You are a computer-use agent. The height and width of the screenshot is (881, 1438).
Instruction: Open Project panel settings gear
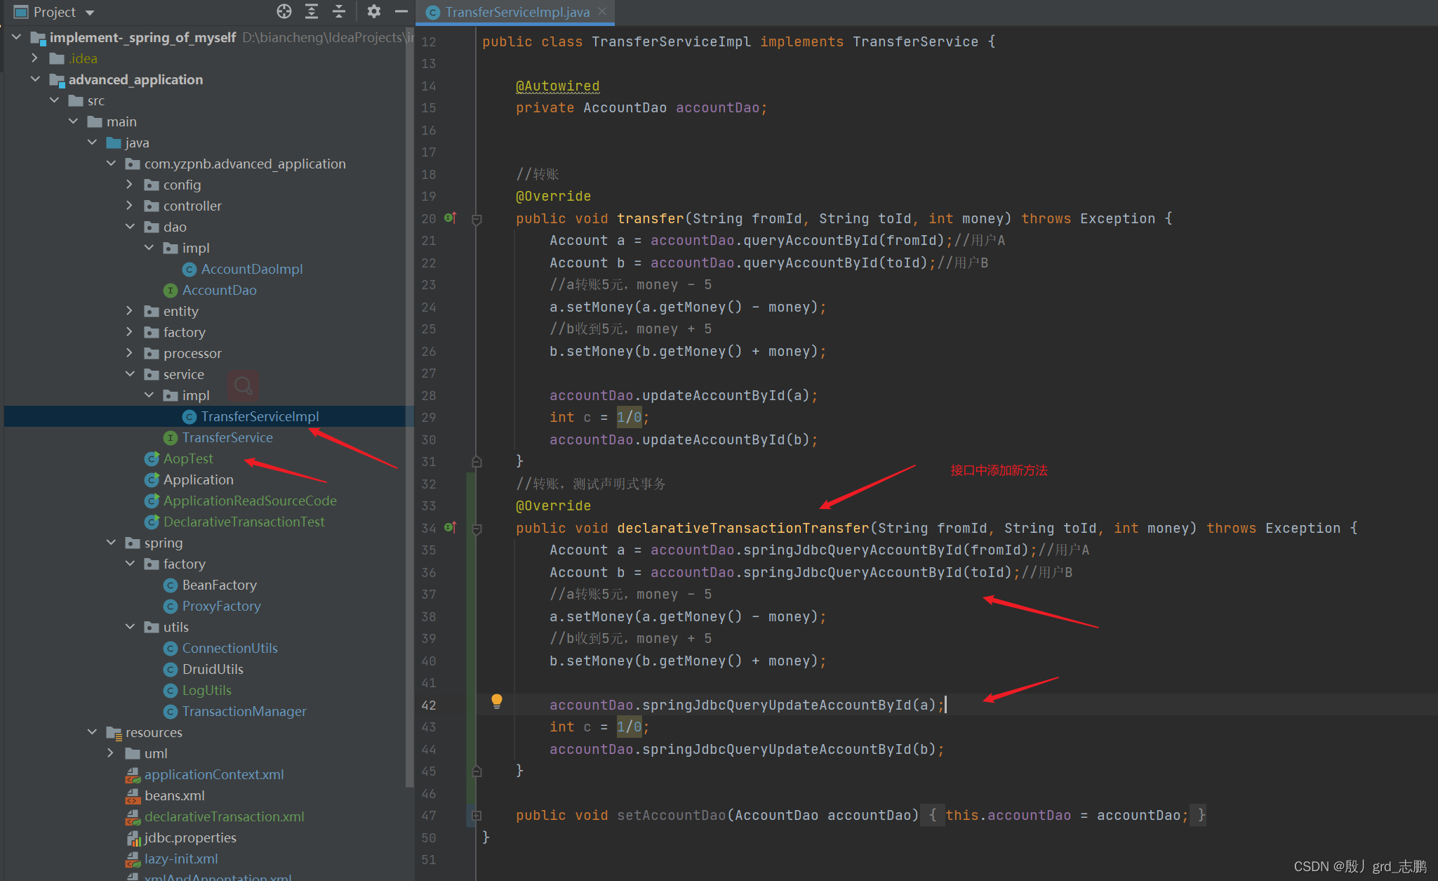pos(374,11)
